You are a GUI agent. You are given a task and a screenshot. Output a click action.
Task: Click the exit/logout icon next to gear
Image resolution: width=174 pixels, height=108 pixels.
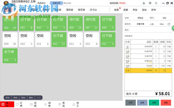point(156,3)
